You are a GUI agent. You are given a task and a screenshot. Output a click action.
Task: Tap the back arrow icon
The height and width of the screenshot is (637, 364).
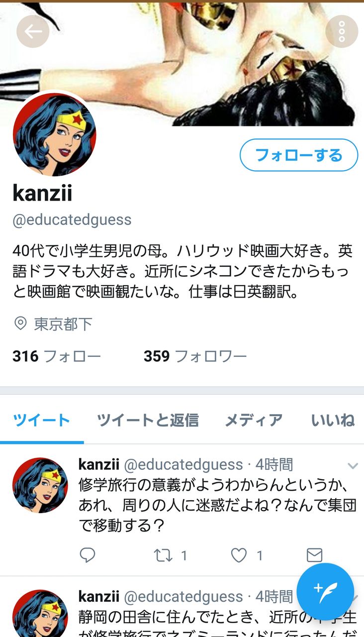click(x=33, y=32)
